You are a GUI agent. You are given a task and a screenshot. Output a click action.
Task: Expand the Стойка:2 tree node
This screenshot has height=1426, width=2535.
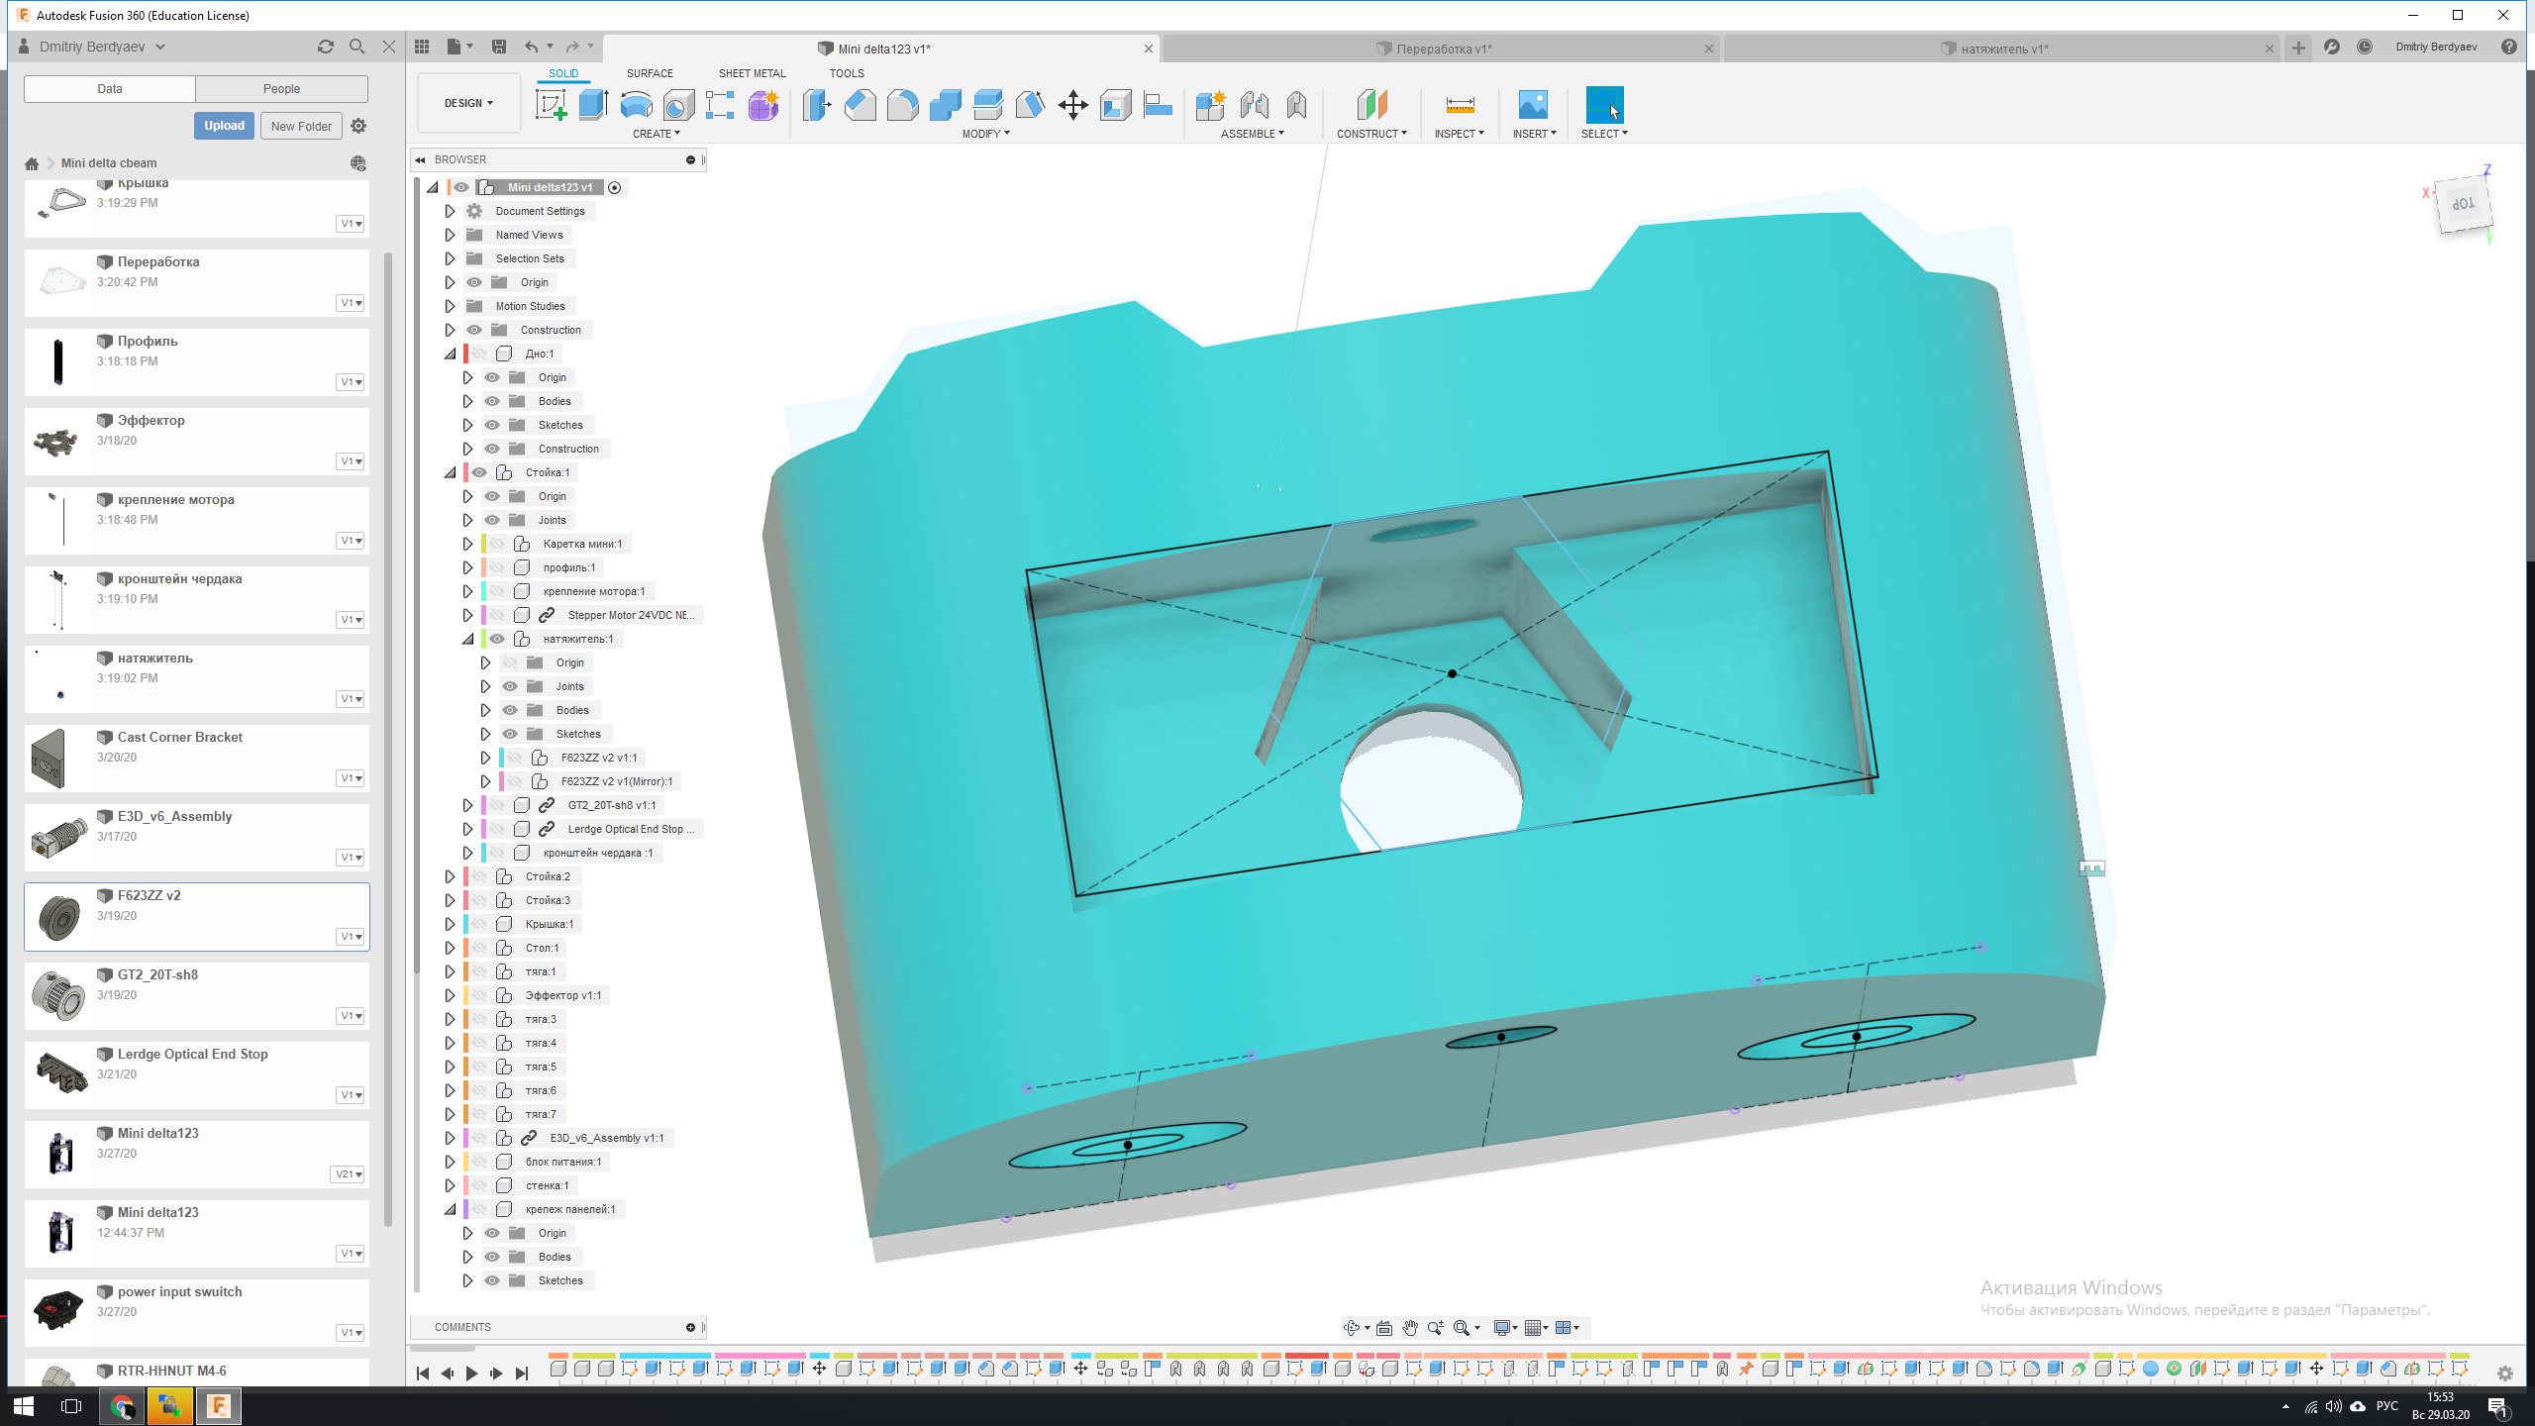[450, 876]
